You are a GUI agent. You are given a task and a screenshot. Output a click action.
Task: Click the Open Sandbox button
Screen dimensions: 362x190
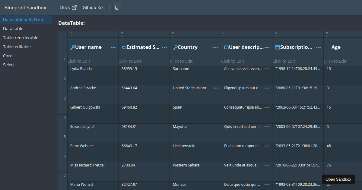338,179
